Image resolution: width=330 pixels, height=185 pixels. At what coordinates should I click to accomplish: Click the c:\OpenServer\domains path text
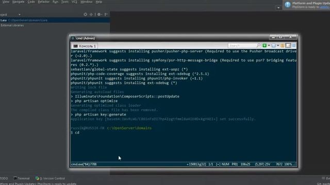(129, 128)
